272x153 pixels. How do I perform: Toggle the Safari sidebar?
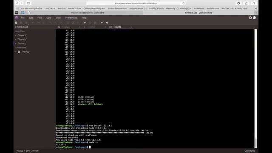point(28,3)
